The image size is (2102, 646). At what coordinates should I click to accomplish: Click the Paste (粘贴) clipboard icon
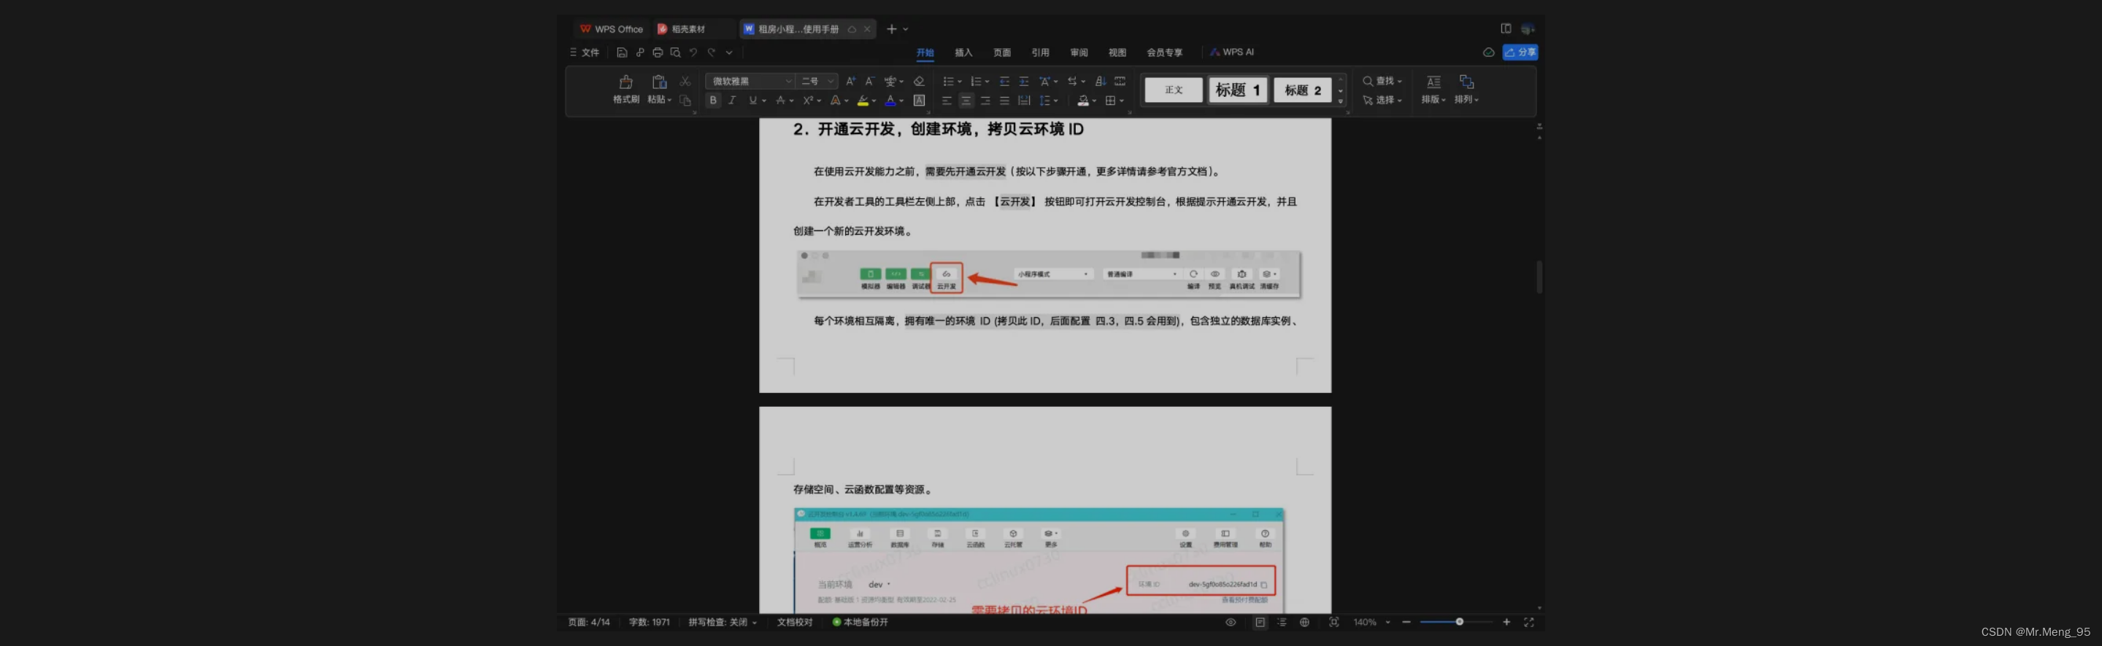coord(658,82)
